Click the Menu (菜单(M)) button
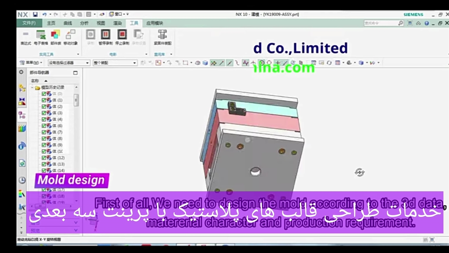 (31, 63)
